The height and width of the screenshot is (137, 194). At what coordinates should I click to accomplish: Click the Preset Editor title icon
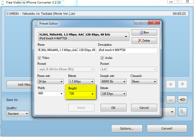pos(36,24)
